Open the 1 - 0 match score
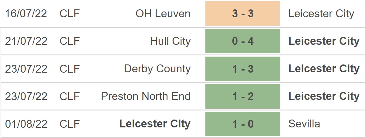Screen dimensions: 365x138 (x=242, y=124)
